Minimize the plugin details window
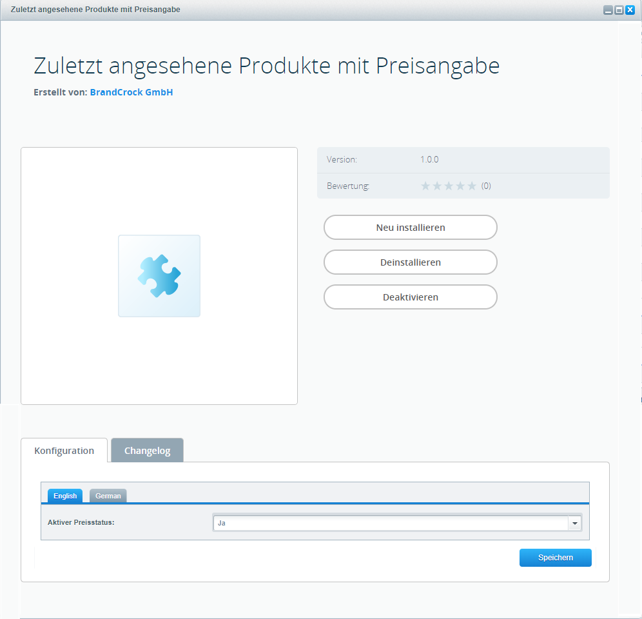The image size is (642, 619). pyautogui.click(x=608, y=10)
